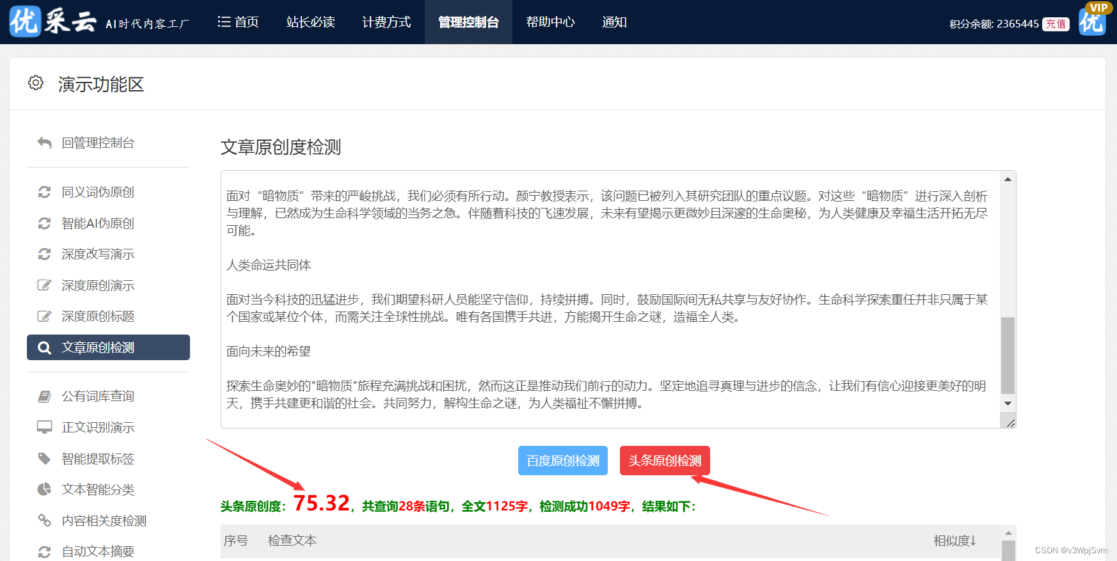Click the tag icon next to 智能提取标签
Image resolution: width=1117 pixels, height=561 pixels.
point(44,459)
